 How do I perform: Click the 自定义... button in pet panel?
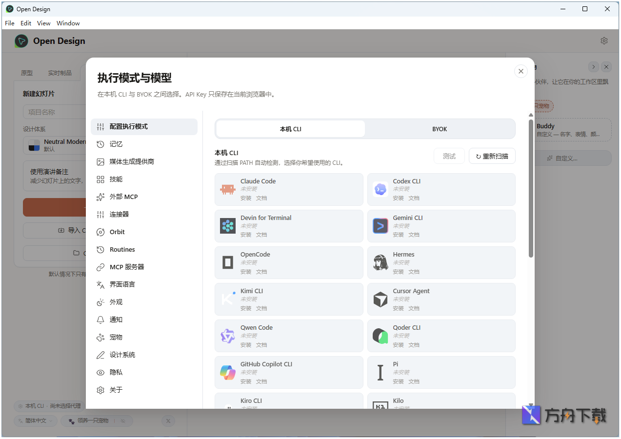[573, 158]
